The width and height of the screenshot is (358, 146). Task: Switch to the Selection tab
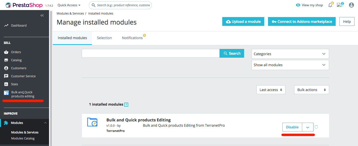pos(104,38)
